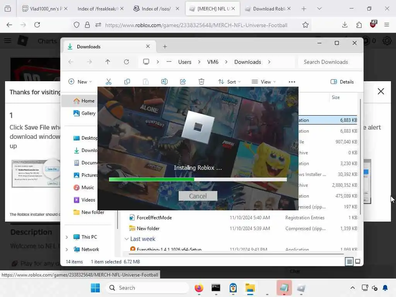Viewport: 396px width, 297px height.
Task: Open the list all tabs dropdown
Action: click(x=319, y=9)
